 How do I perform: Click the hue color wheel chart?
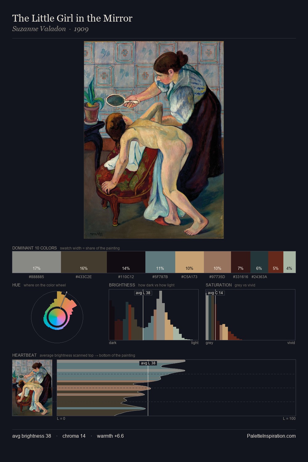click(57, 317)
